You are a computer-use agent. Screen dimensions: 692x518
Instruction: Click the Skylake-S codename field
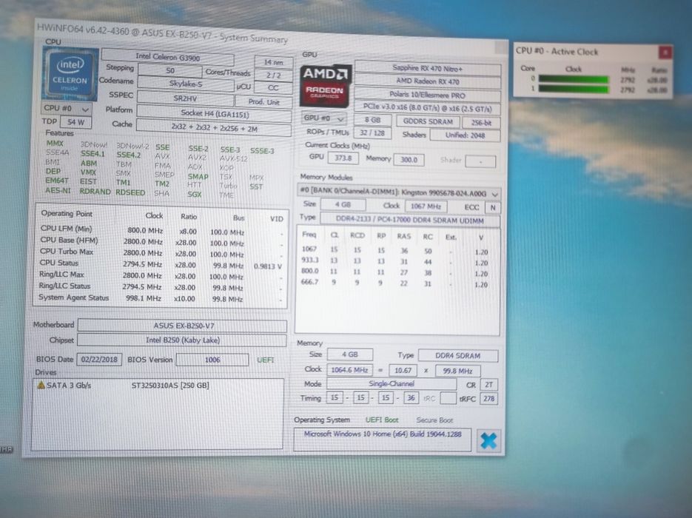pos(185,84)
